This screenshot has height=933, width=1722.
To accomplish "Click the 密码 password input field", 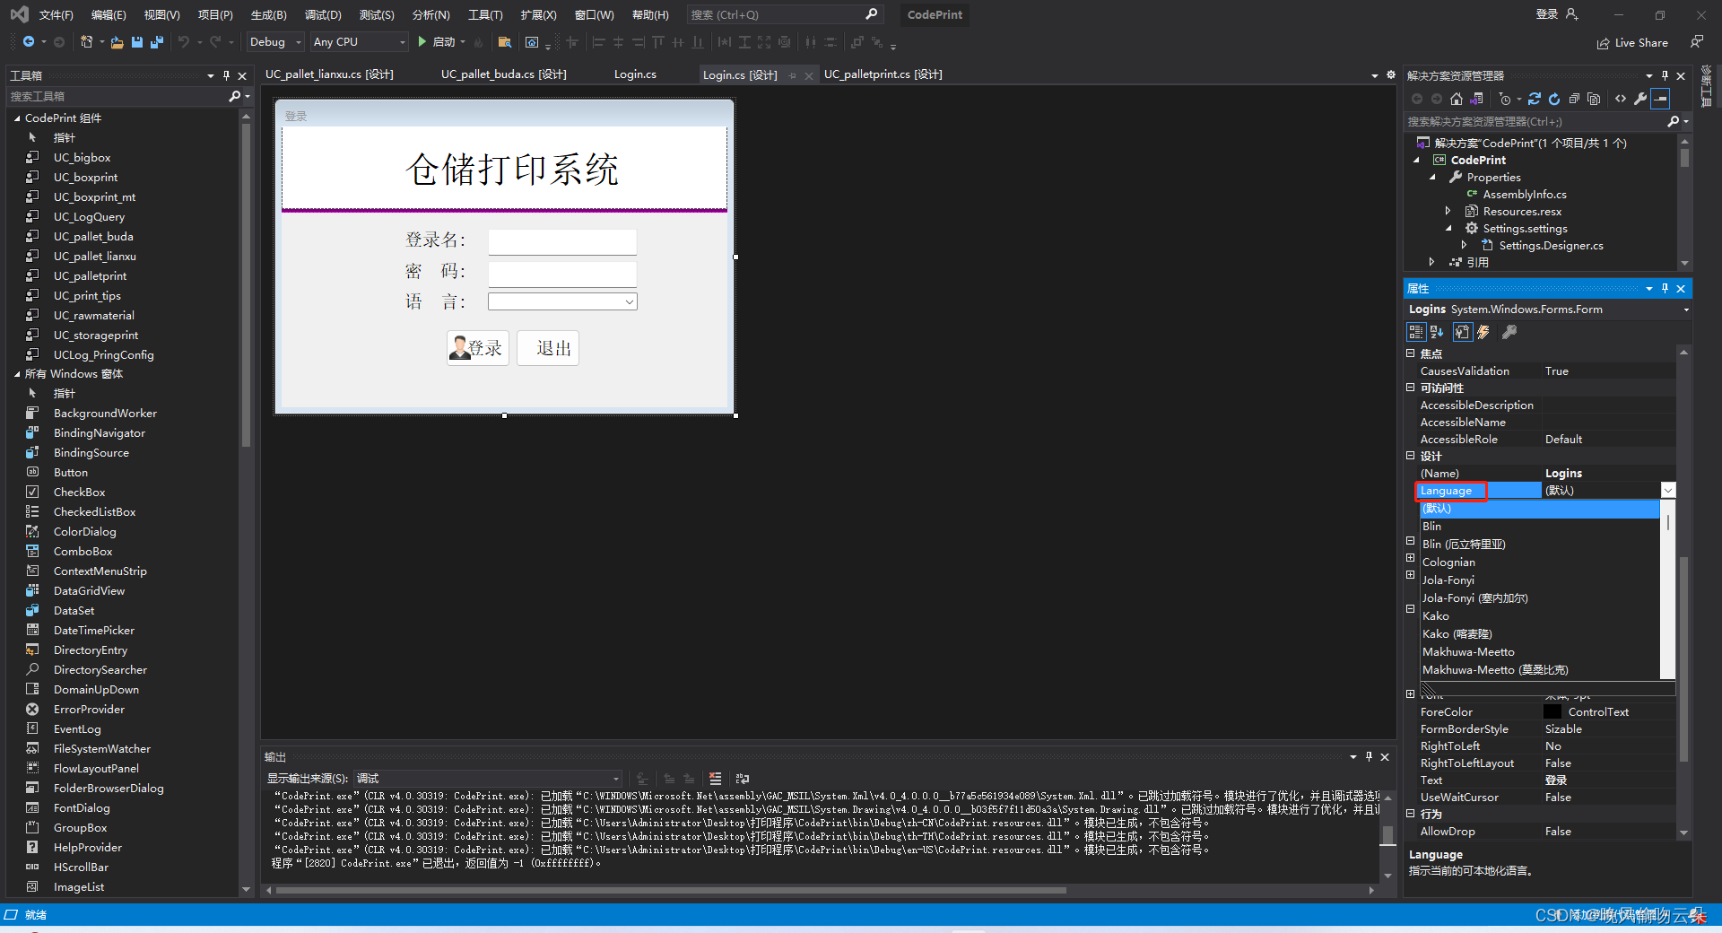I will tap(562, 274).
